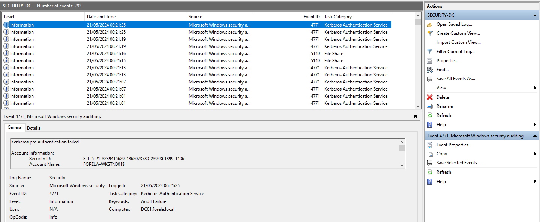Open Saved Log action link
The image size is (540, 222).
point(454,24)
